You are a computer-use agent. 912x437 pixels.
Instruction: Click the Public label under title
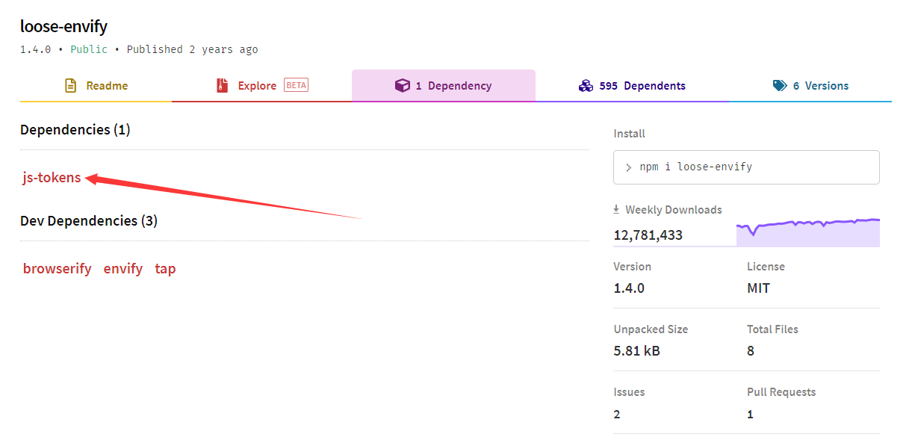[89, 49]
